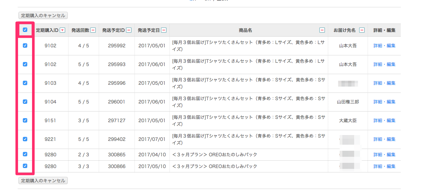Click the shipment ID 296001 cell
431x193 pixels.
point(116,102)
